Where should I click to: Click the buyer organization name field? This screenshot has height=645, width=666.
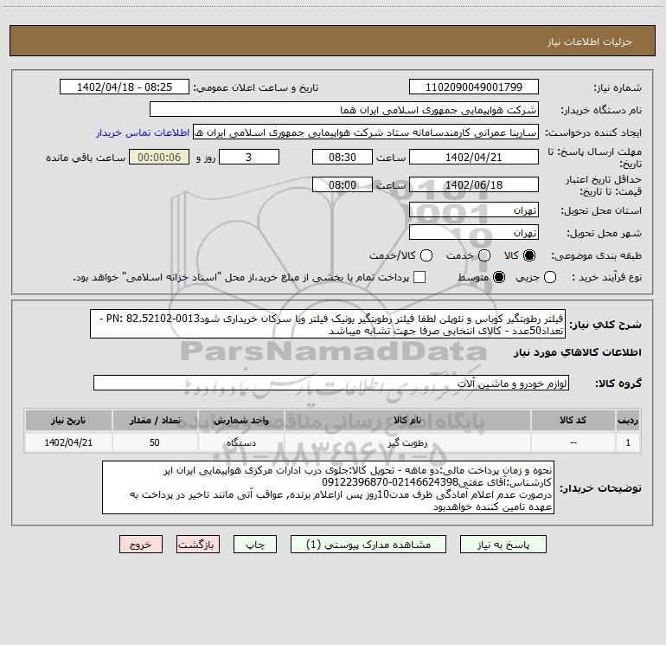(344, 110)
